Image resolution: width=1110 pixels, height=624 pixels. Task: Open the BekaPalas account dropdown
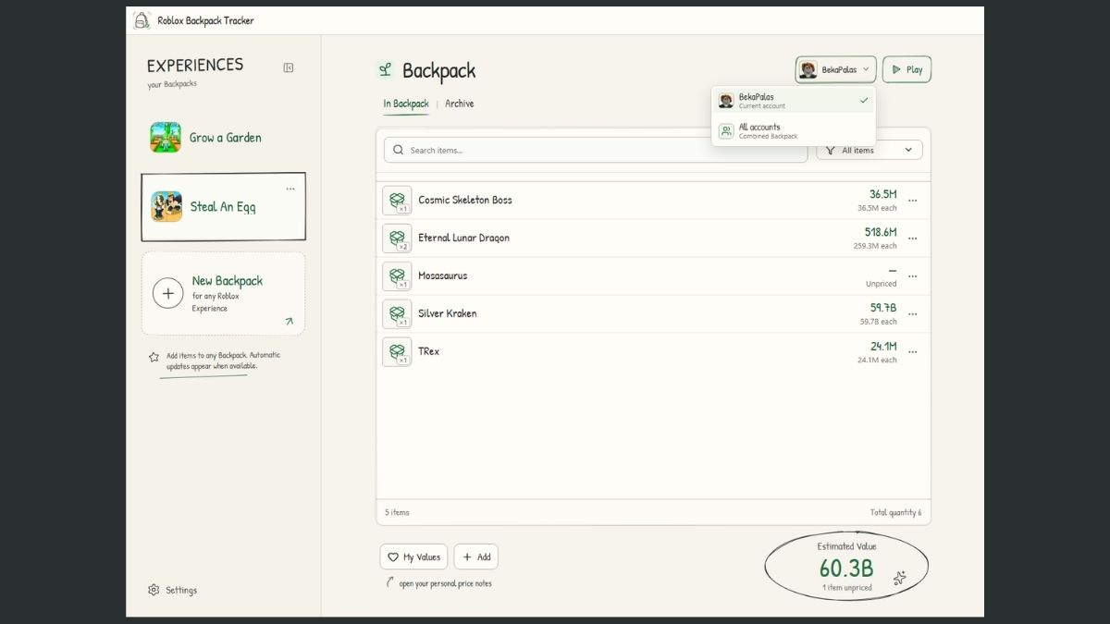point(835,69)
